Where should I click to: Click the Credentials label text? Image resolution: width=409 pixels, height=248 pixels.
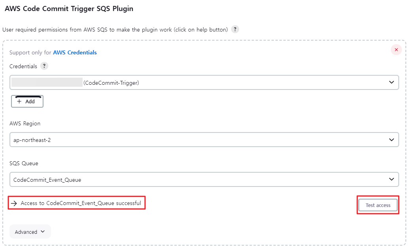pos(23,66)
